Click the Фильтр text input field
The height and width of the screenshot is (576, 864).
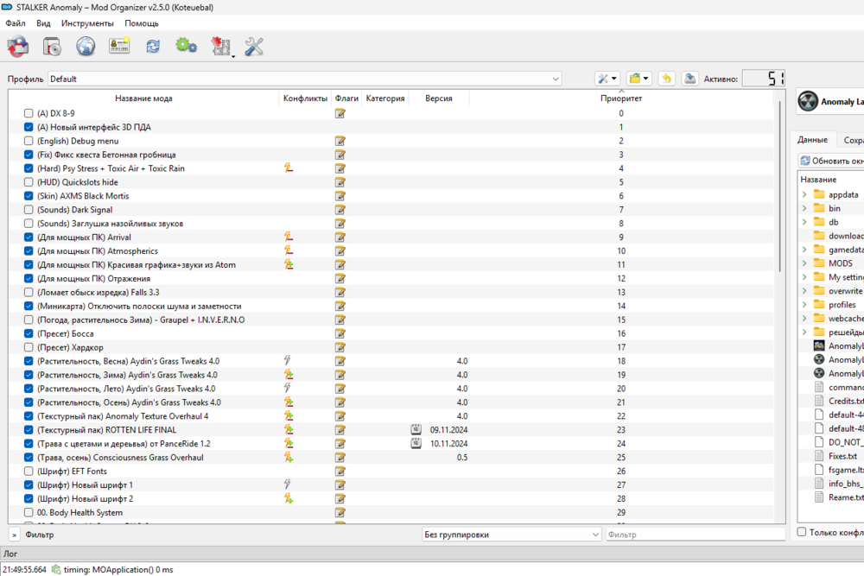694,535
